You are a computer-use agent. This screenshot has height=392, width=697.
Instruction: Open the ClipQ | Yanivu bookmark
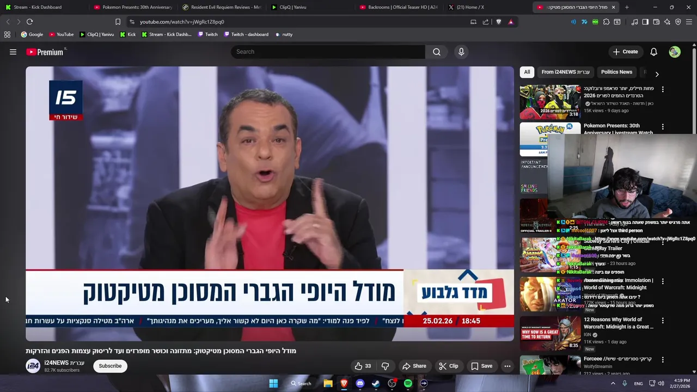pyautogui.click(x=97, y=34)
